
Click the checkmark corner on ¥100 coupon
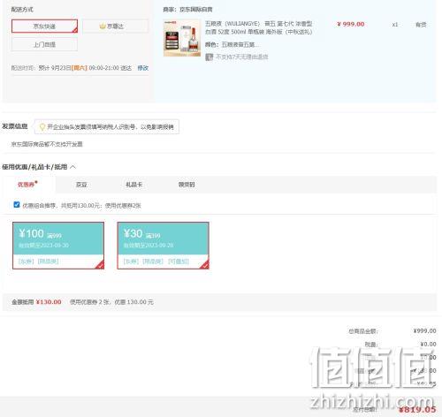100,265
